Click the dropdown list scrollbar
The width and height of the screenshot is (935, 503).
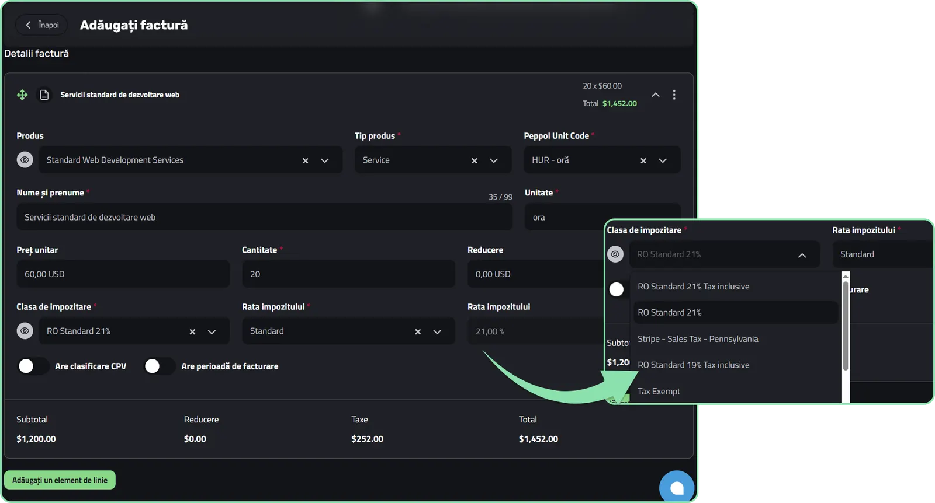click(x=846, y=326)
